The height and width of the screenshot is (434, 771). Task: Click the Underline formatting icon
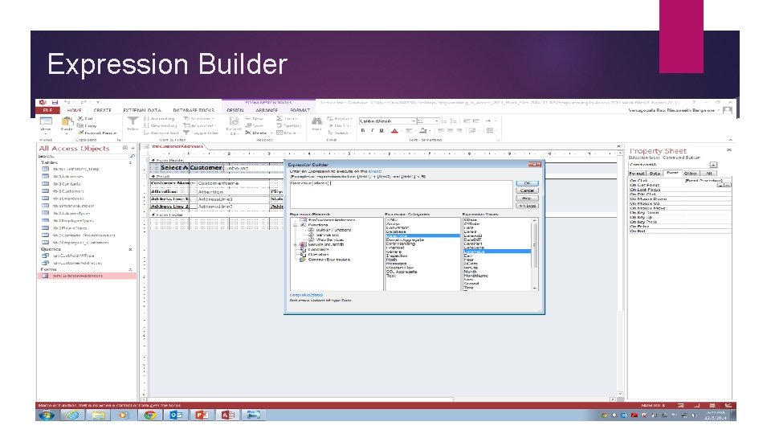381,130
